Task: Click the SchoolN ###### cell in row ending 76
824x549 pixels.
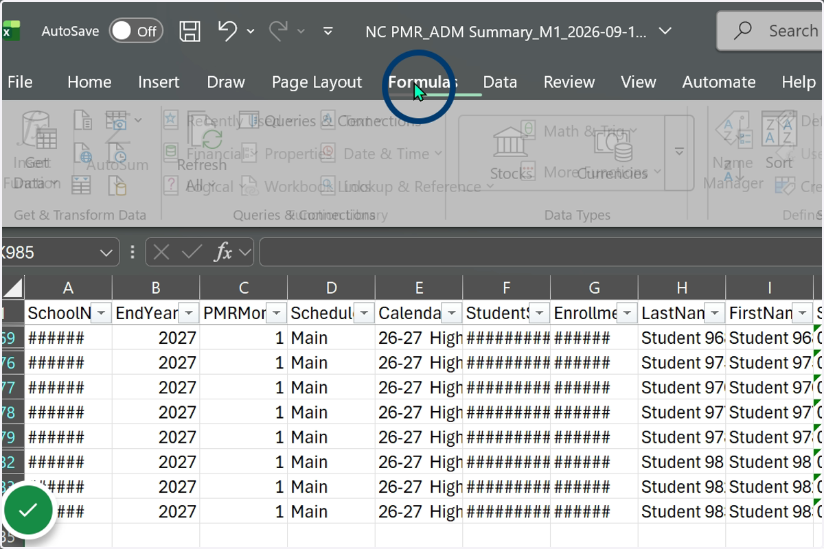Action: click(68, 362)
